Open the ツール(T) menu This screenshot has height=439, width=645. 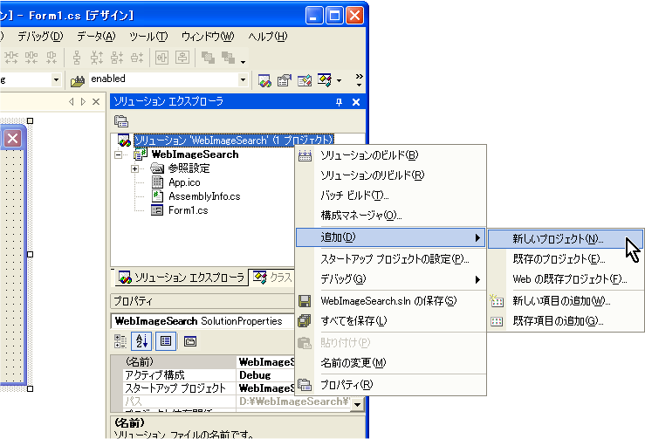148,37
